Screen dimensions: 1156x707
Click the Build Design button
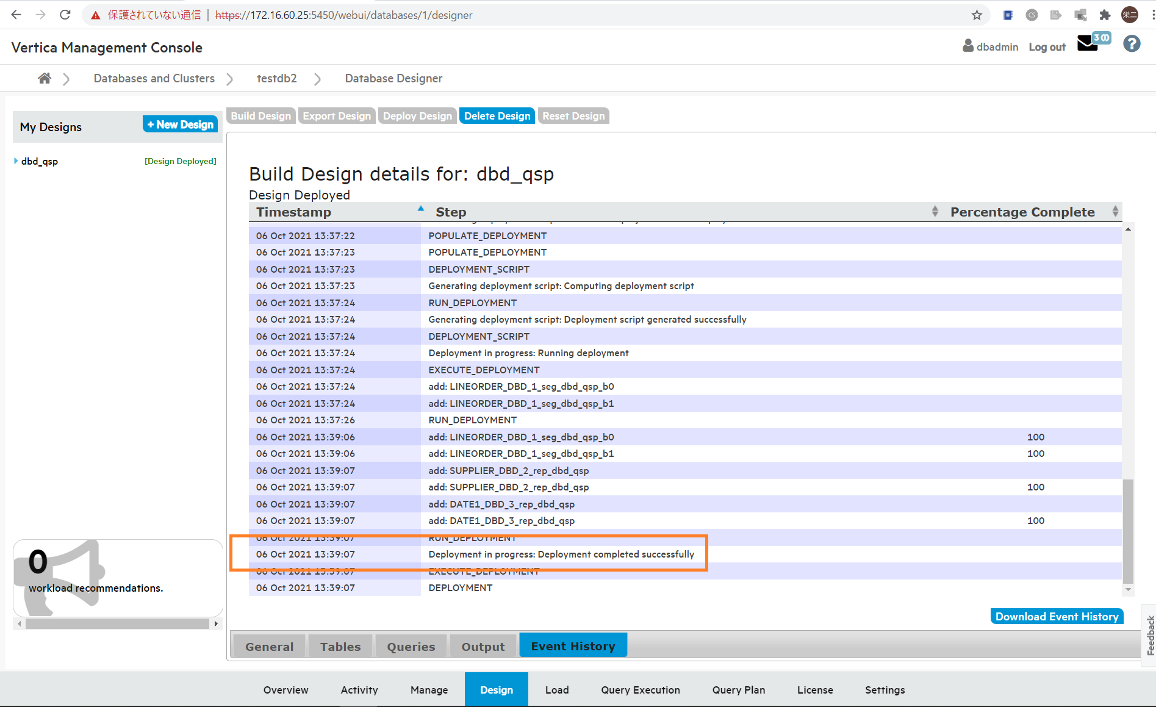click(261, 116)
